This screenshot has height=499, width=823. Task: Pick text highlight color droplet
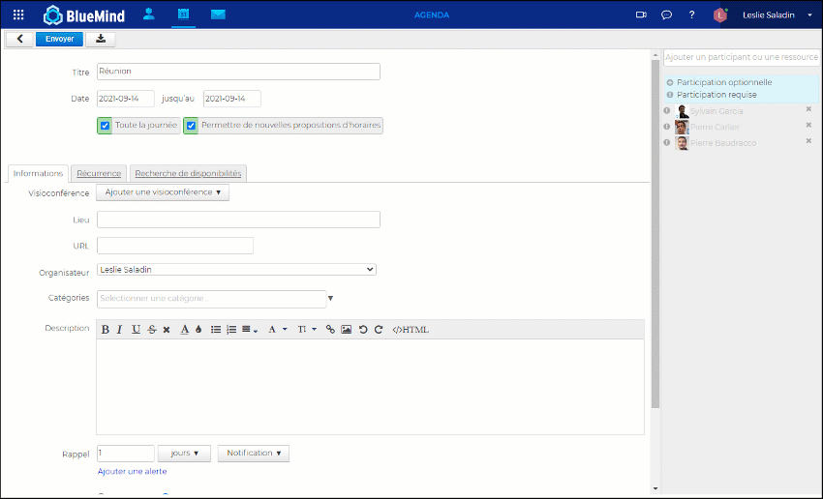(198, 330)
